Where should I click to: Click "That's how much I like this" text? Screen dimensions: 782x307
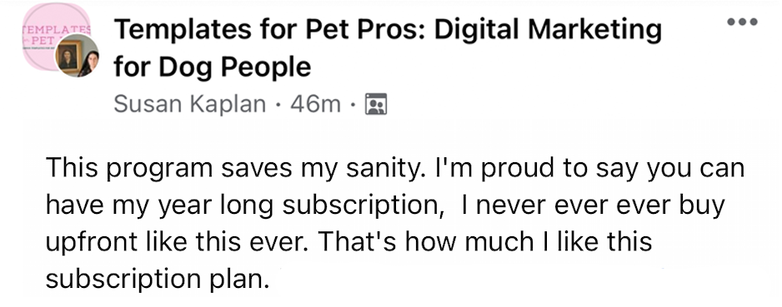click(x=484, y=242)
